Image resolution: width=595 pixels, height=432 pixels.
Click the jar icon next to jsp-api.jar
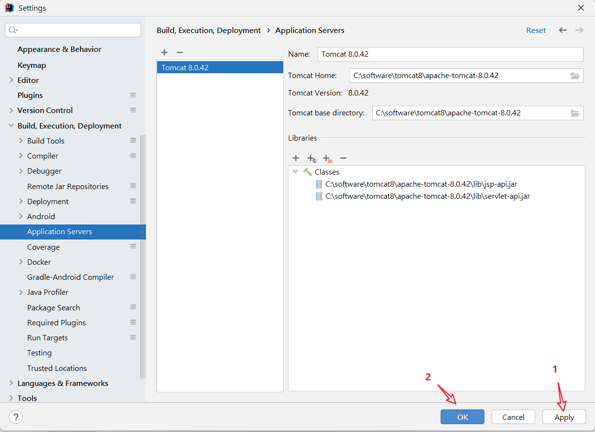tap(319, 184)
